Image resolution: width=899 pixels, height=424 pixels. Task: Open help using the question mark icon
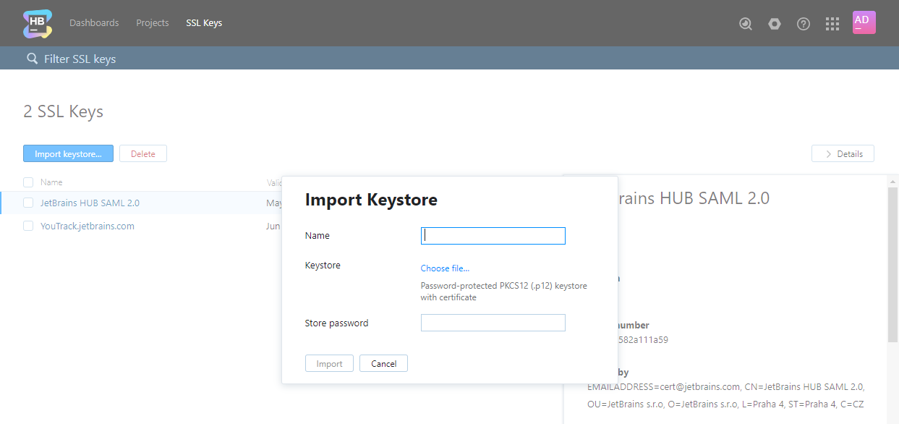[804, 23]
